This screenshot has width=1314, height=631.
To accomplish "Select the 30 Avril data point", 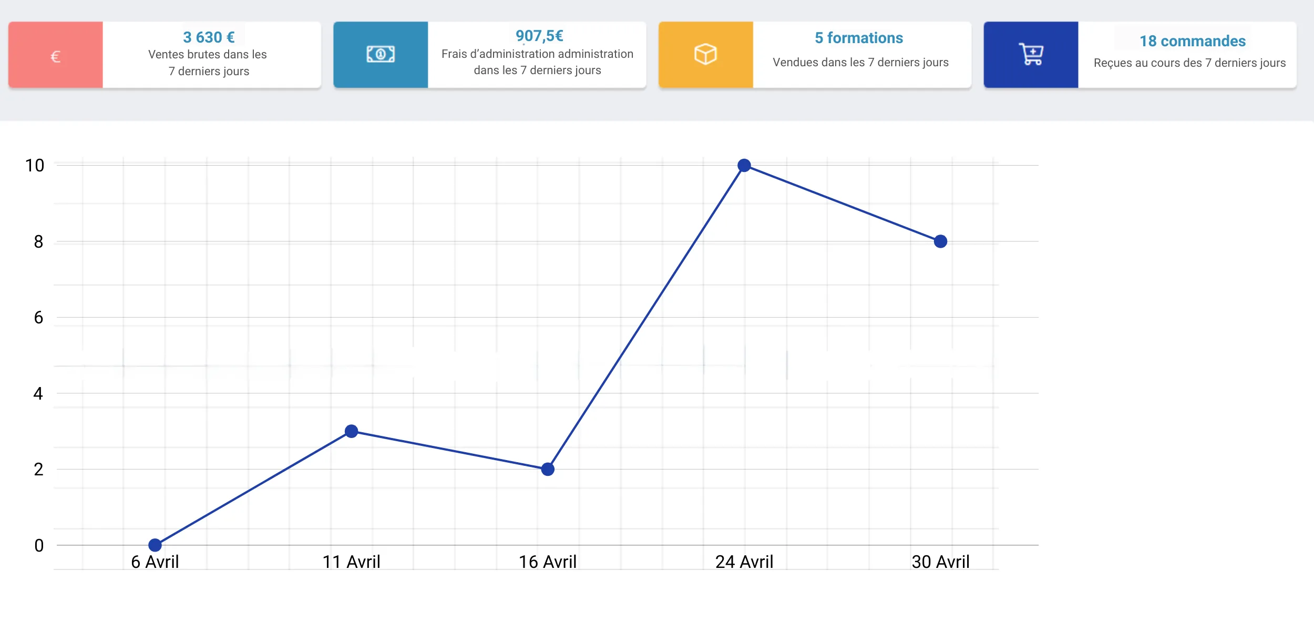I will click(x=940, y=241).
